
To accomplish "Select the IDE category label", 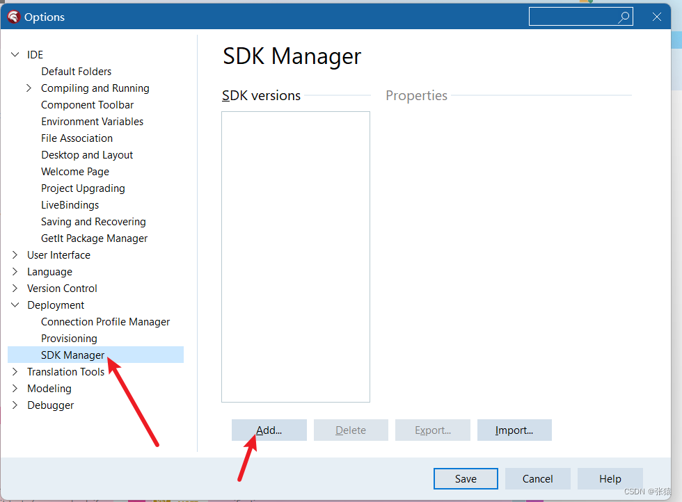I will pos(35,55).
